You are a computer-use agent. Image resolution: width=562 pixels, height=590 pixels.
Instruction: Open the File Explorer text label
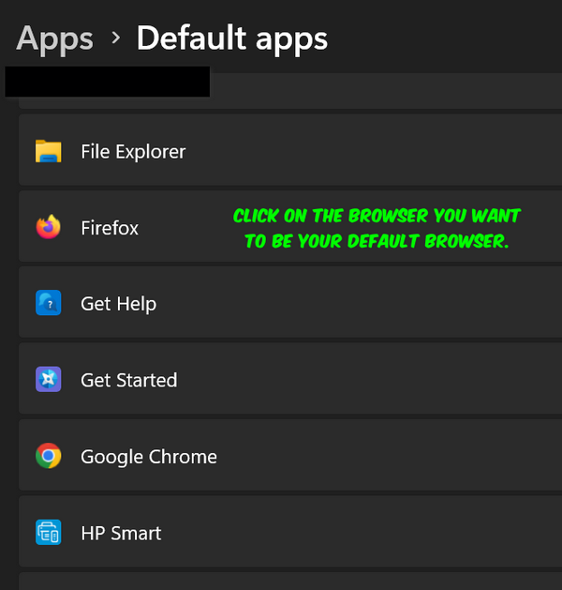click(x=133, y=152)
